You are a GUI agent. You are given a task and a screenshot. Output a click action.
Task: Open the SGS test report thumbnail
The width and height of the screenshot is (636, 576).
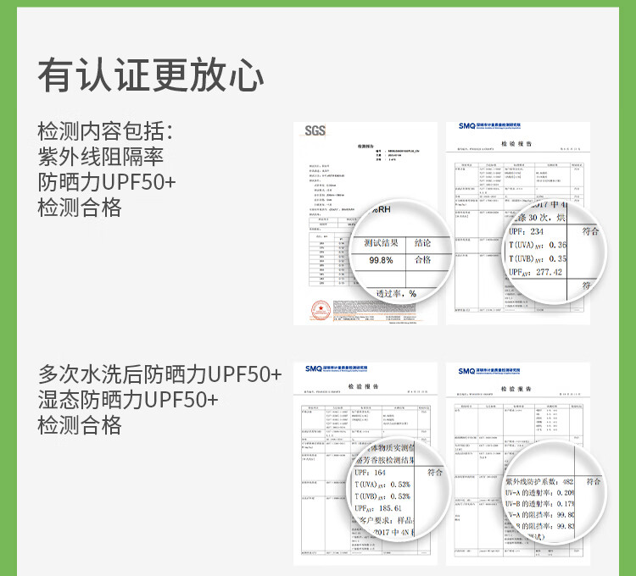(365, 223)
